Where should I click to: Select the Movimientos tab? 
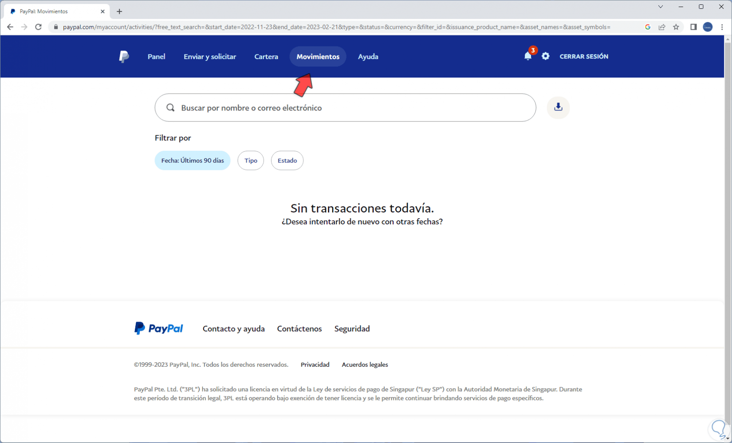[x=318, y=57]
